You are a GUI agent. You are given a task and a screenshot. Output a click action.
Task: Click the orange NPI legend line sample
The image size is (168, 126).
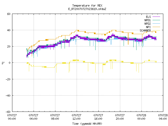[x=156, y=27]
